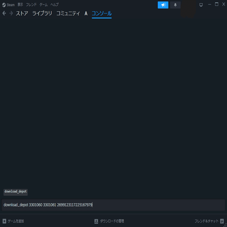The width and height of the screenshot is (227, 227).
Task: Click the ゲームを追加 plus icon
Action: click(4, 221)
